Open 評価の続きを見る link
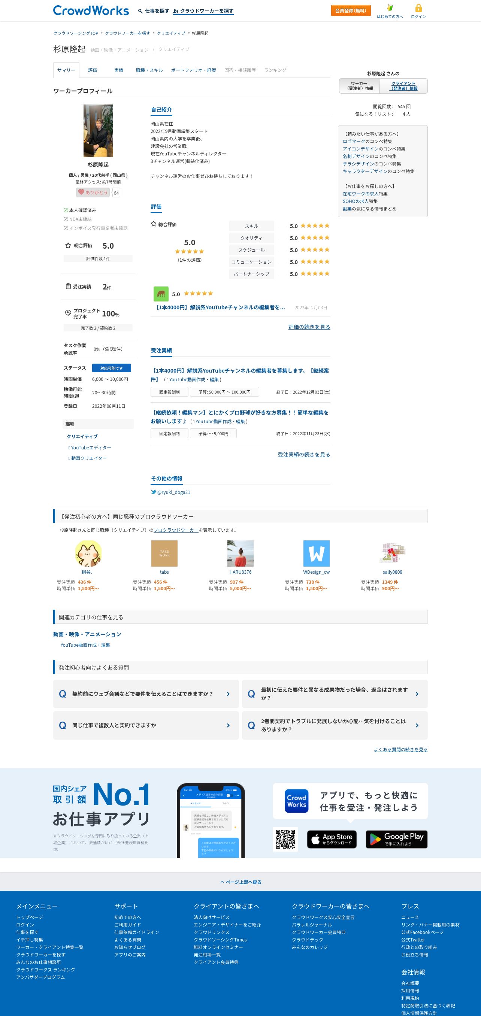481x1016 pixels. point(309,327)
